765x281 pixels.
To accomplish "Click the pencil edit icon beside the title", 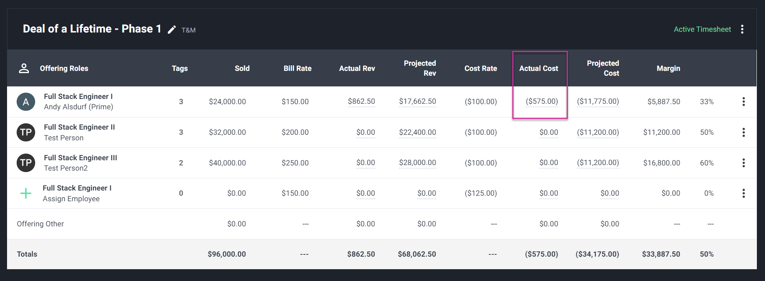I will [x=172, y=30].
